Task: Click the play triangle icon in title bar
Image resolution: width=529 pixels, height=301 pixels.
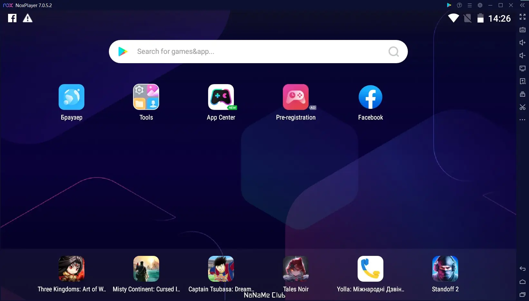Action: click(x=449, y=5)
